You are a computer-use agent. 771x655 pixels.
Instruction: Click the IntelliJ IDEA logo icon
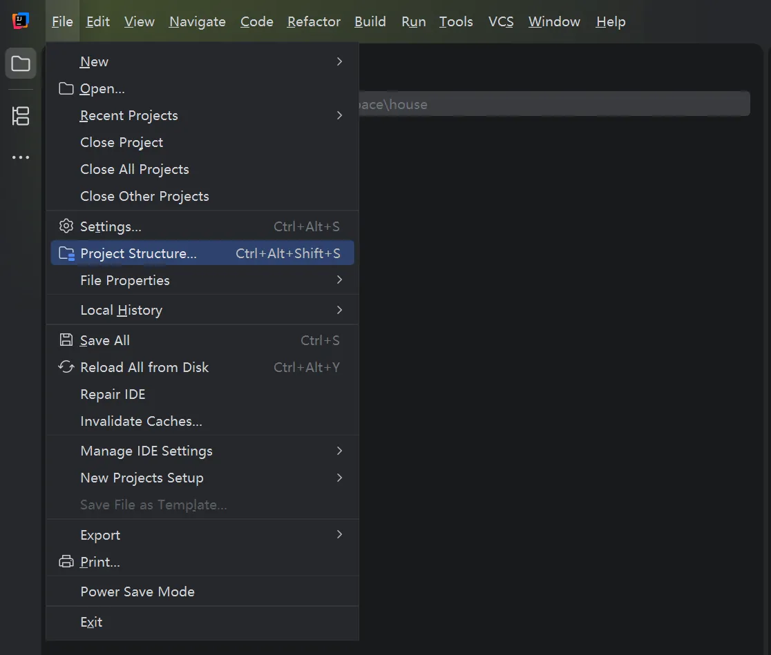pos(21,21)
